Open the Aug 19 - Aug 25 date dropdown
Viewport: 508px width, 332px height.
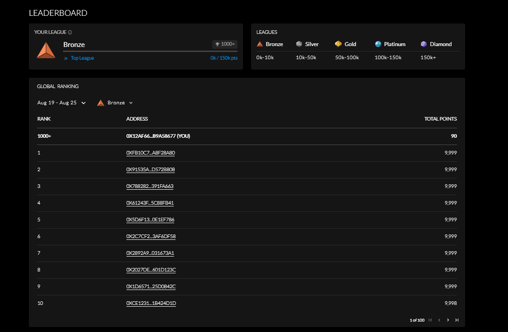tap(61, 103)
